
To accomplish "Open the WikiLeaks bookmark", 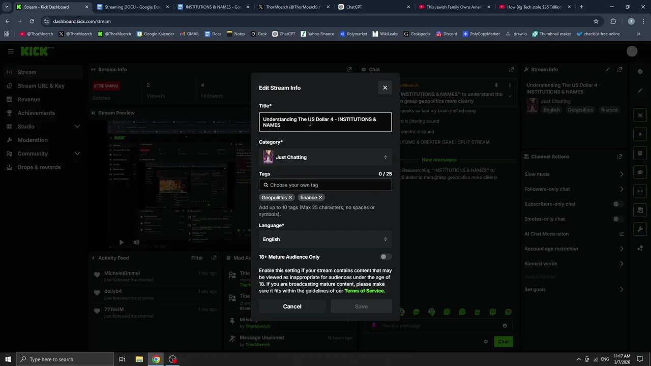I will coord(385,34).
